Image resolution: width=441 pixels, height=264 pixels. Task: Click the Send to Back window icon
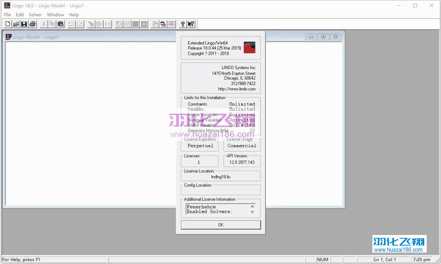tap(155, 24)
